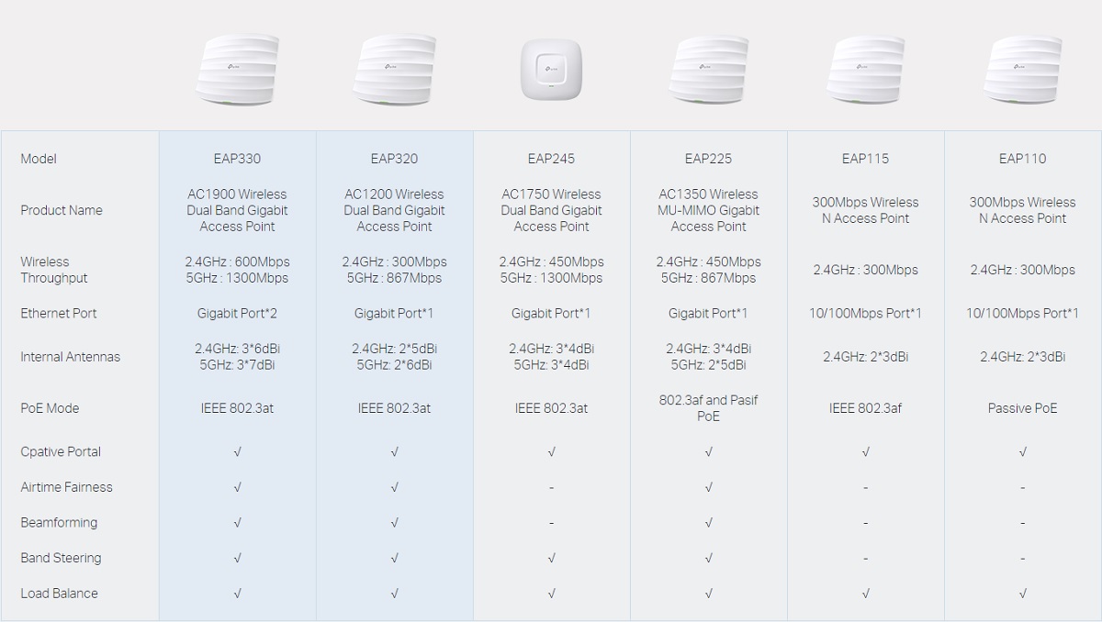The height and width of the screenshot is (622, 1102).
Task: Click the Cpative Portal row label
Action: pos(61,452)
